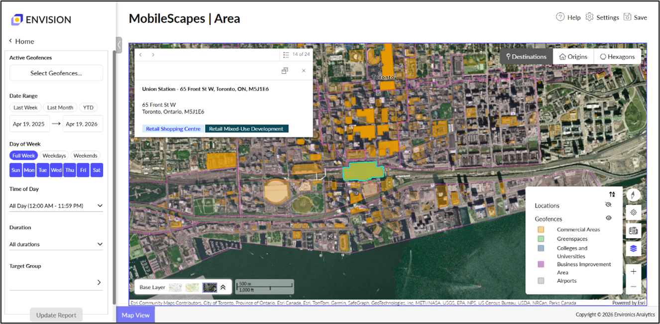The width and height of the screenshot is (660, 324).
Task: Apply Last Week date range
Action: tap(25, 108)
